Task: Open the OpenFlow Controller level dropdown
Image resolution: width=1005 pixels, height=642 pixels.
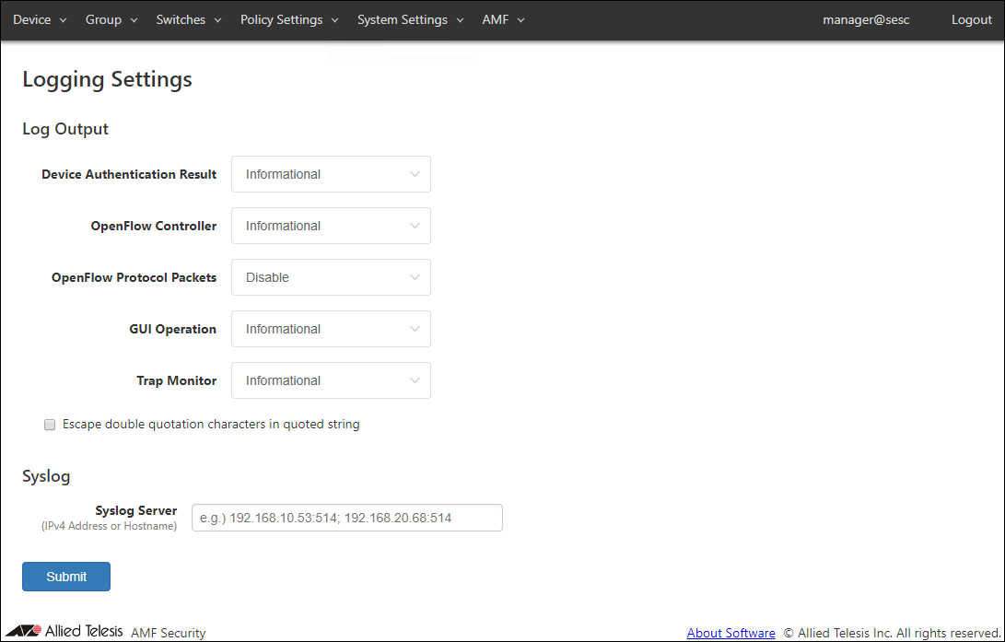Action: tap(331, 226)
